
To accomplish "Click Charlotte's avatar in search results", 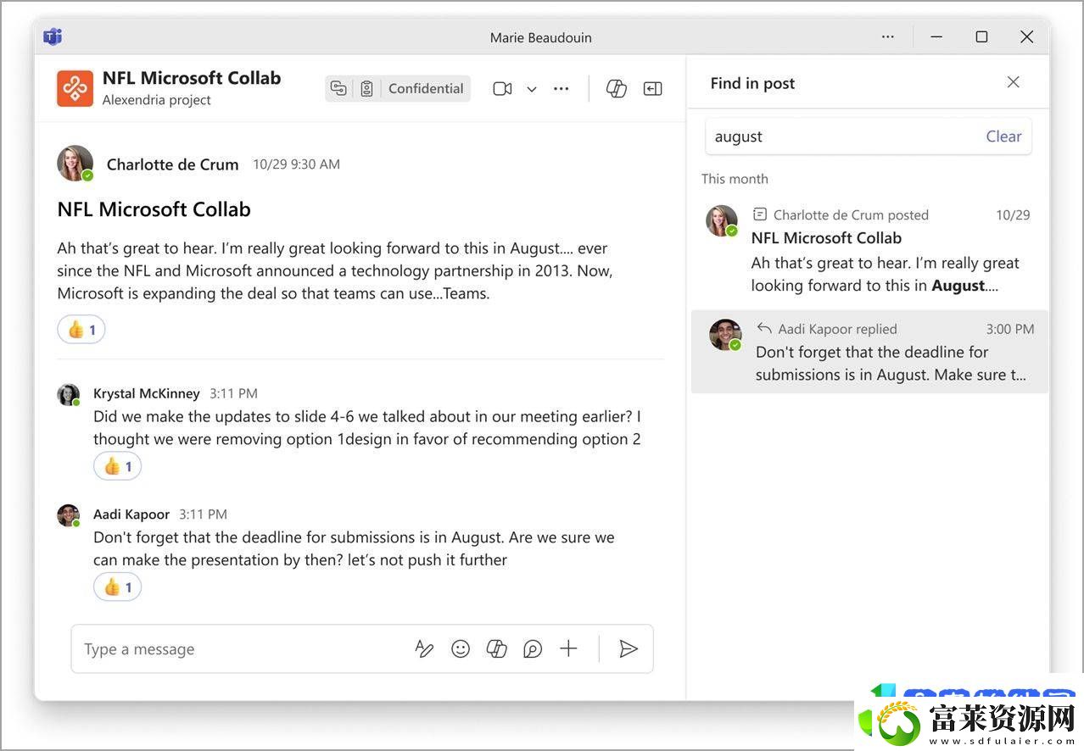I will (722, 220).
